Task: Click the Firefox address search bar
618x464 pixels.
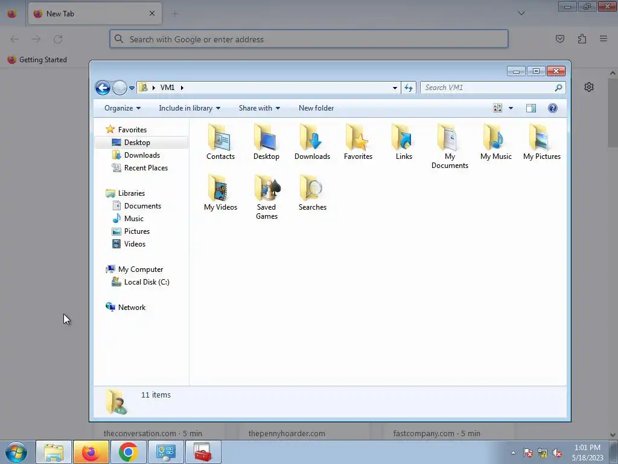Action: pos(309,39)
